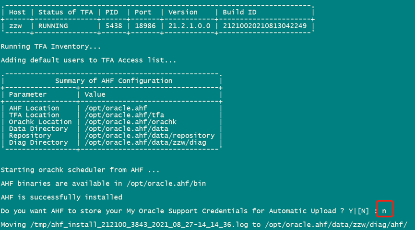Select the version value 21.2.1.0.0
This screenshot has height=230, width=415.
(189, 26)
